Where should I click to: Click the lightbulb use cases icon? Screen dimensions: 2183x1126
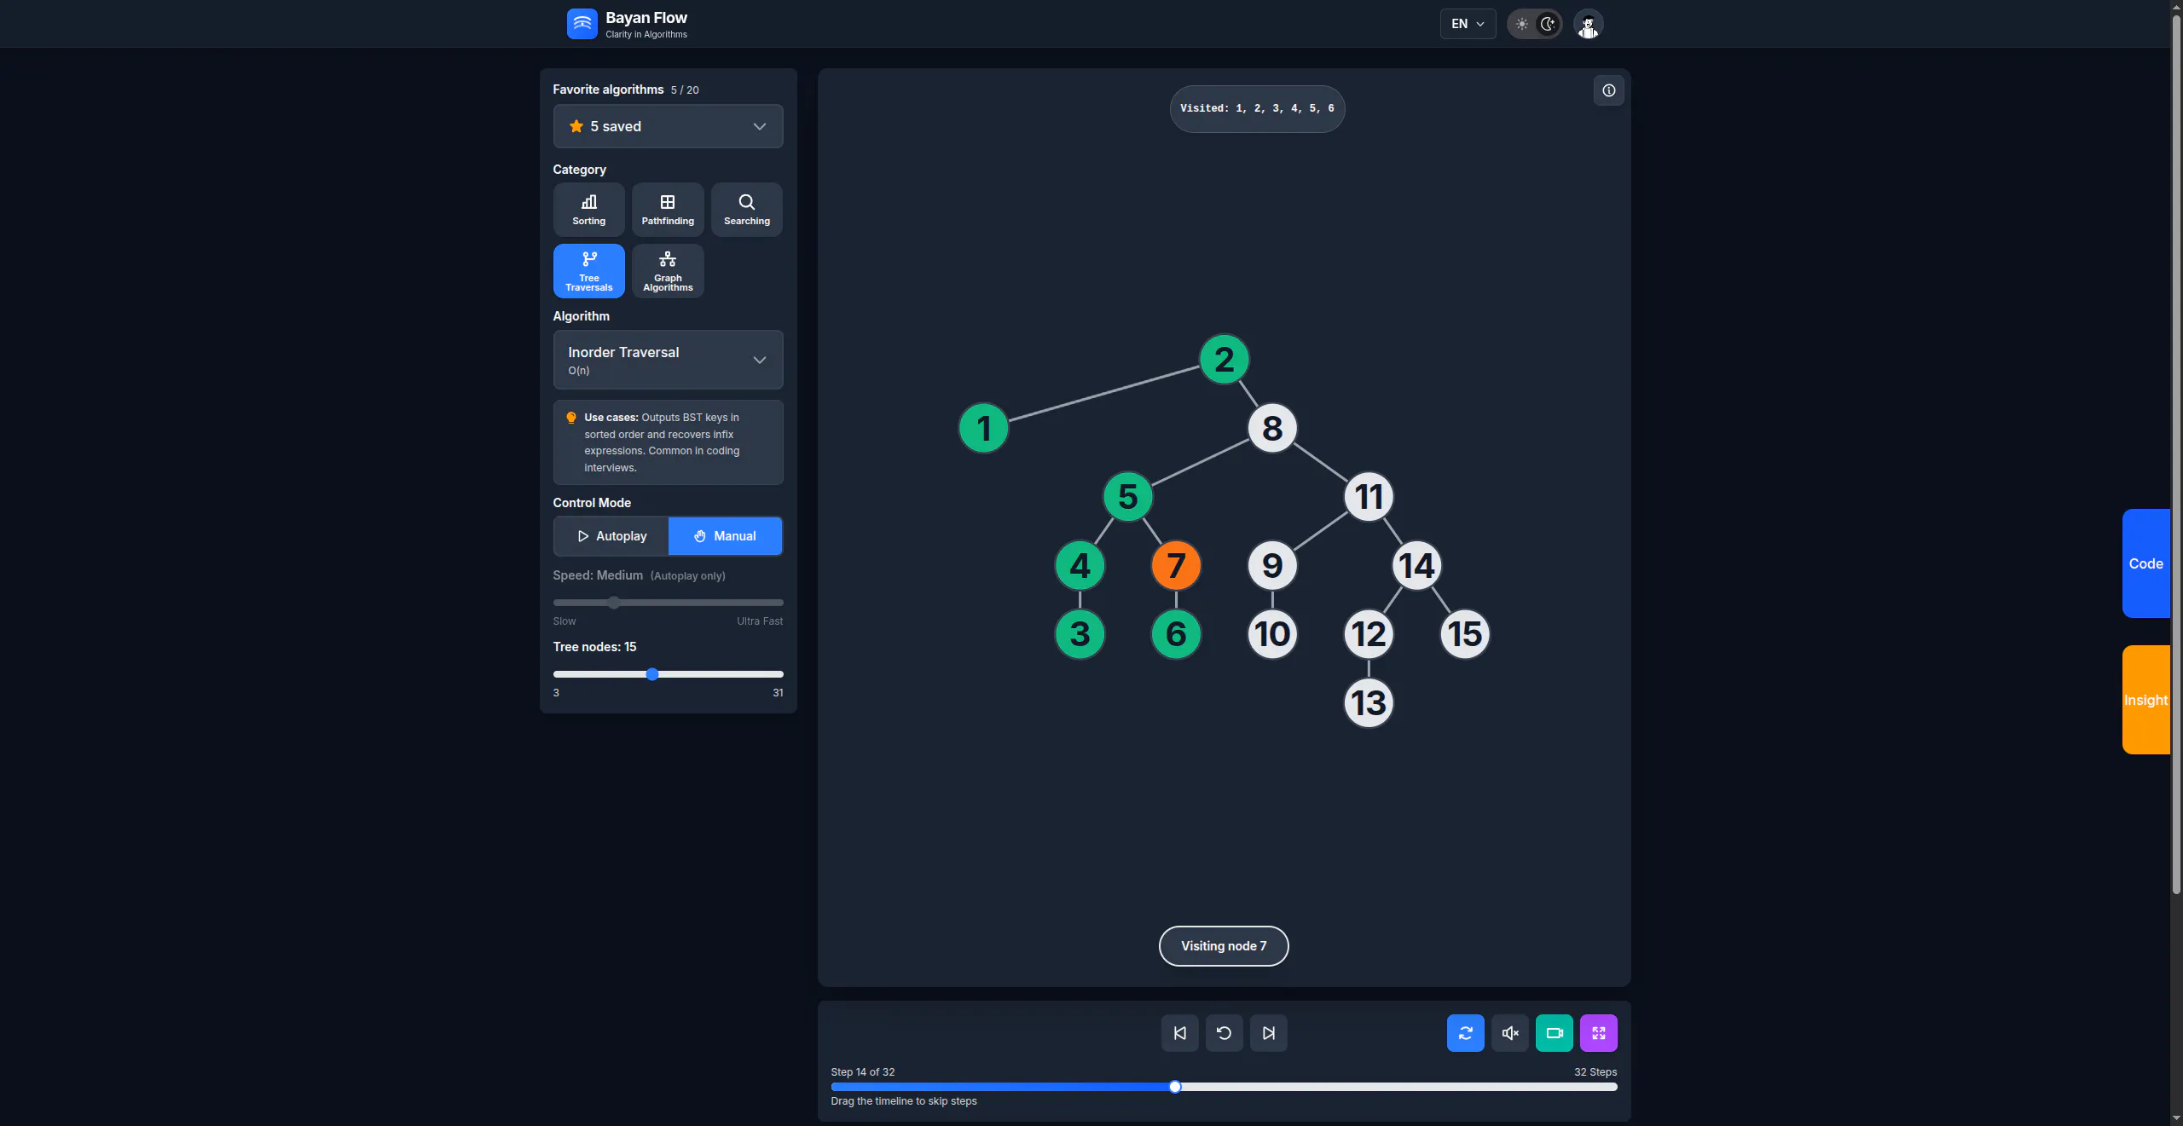pyautogui.click(x=571, y=418)
